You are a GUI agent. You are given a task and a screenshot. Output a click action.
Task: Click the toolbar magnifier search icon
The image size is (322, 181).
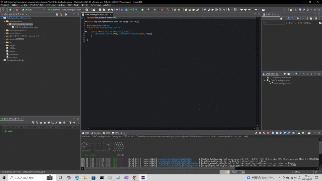click(284, 10)
